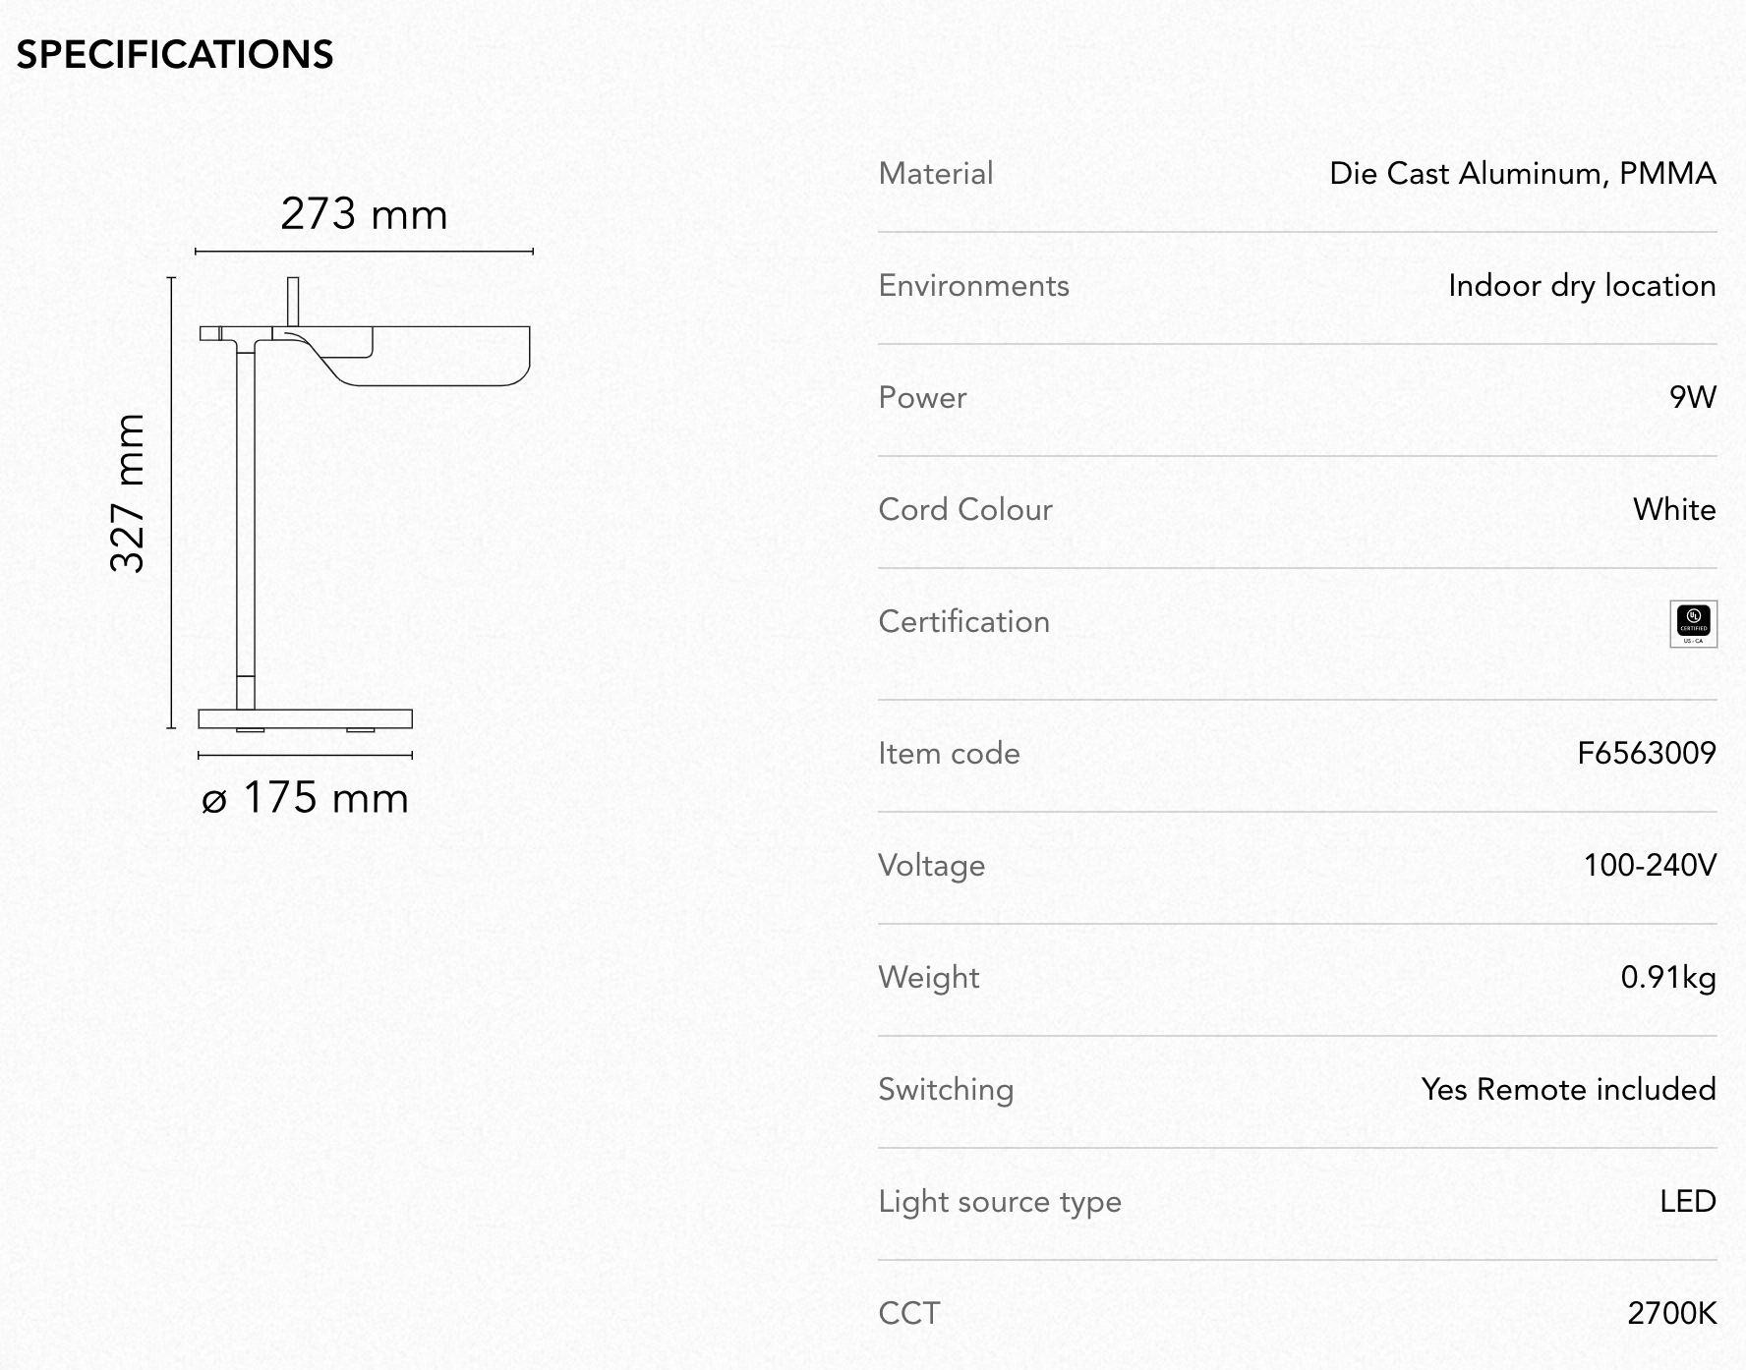
Task: Select the item code F6563009
Action: tap(1647, 753)
